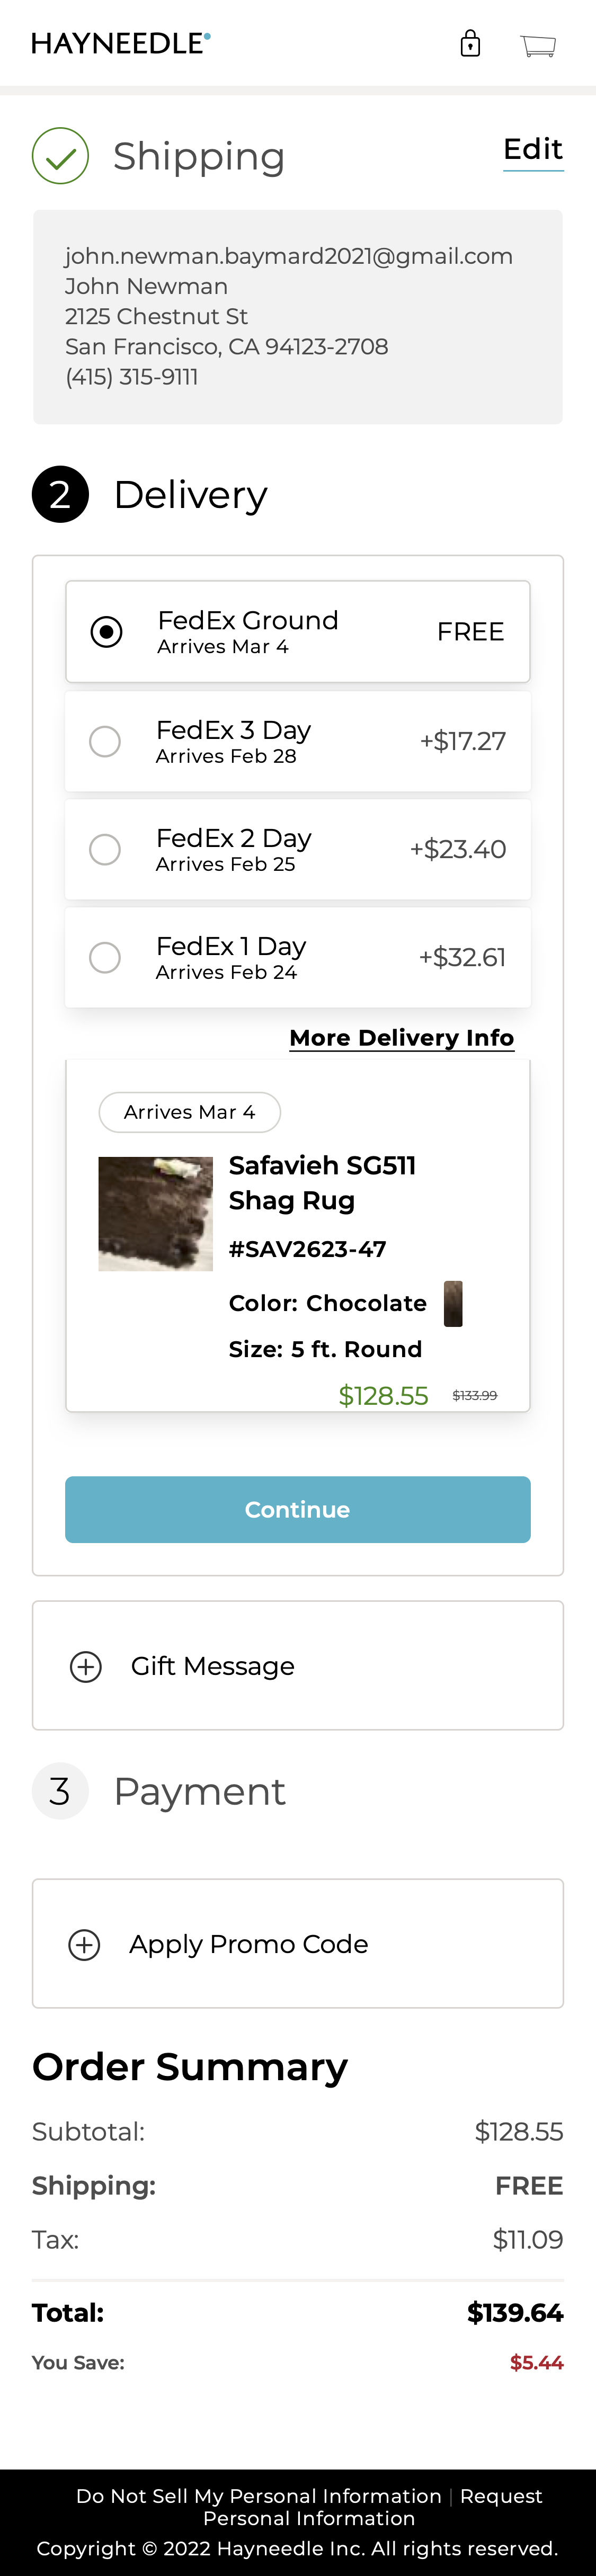The width and height of the screenshot is (596, 2576).
Task: Choose FedEx 2 Day shipping
Action: (x=105, y=849)
